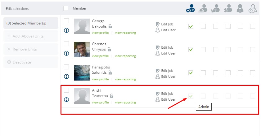
Task: Open view reporting for Anthi Tzanetou
Action: [125, 103]
